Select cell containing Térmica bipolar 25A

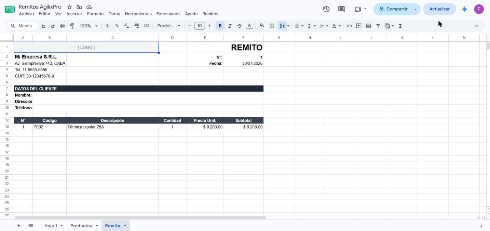pos(112,127)
